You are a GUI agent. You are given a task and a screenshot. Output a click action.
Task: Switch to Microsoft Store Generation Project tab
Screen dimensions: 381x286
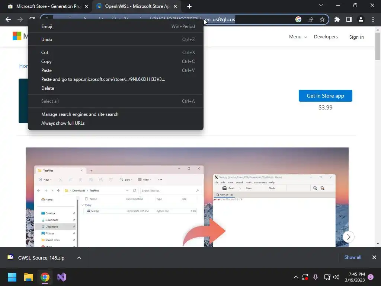(48, 6)
